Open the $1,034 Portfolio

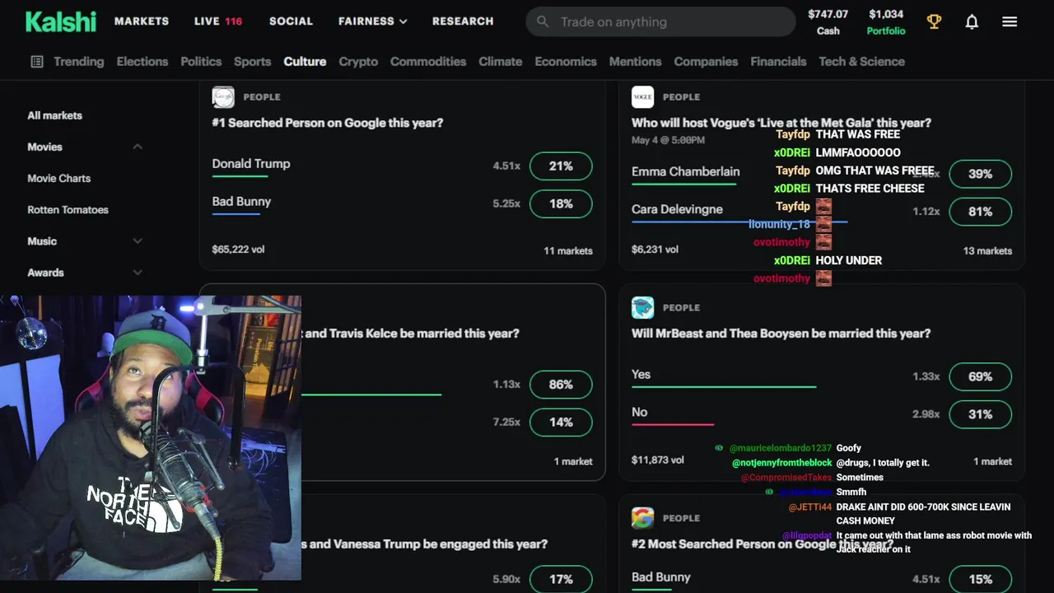click(886, 22)
